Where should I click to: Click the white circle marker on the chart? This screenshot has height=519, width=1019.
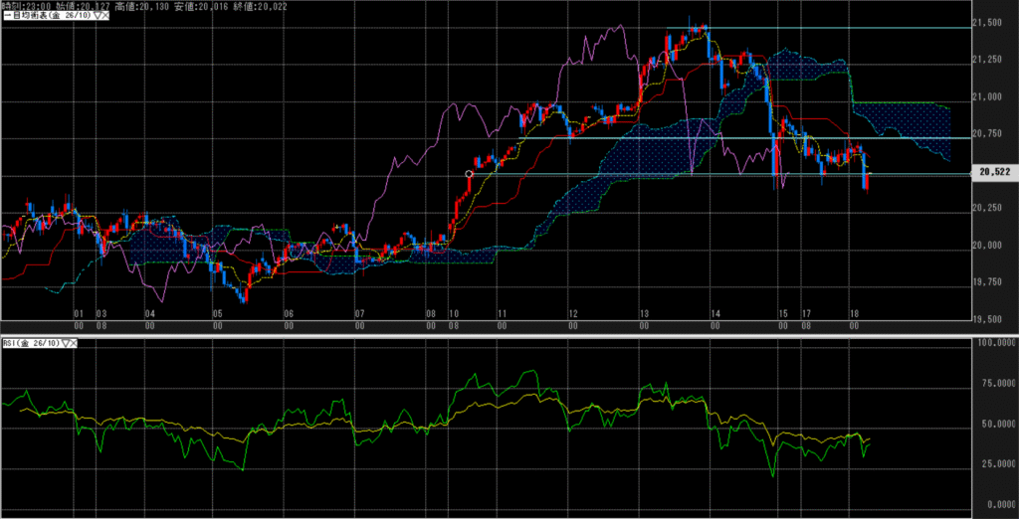click(469, 174)
